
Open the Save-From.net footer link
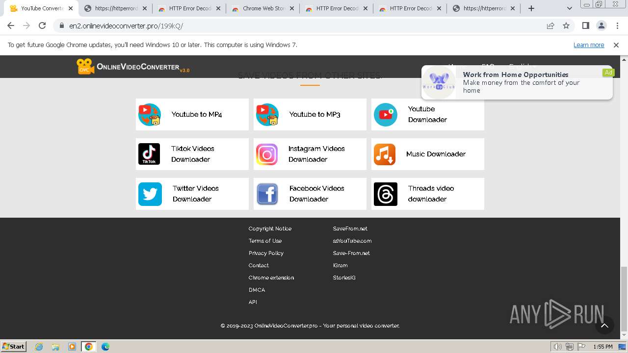click(351, 253)
